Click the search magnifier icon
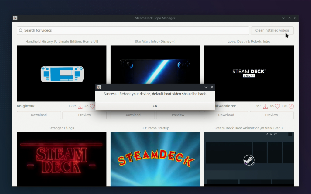The width and height of the screenshot is (311, 194). pyautogui.click(x=21, y=31)
